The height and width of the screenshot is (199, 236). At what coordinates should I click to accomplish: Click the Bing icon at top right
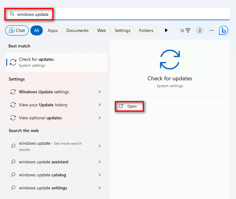coord(223,30)
